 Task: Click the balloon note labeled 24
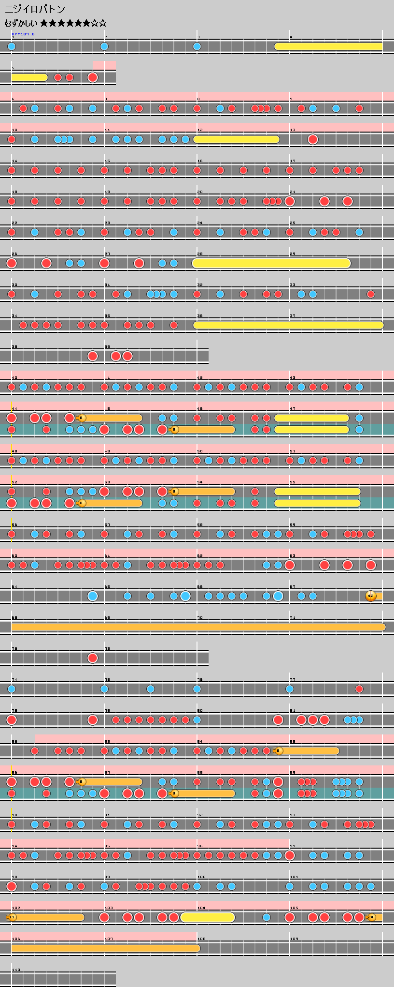371,917
